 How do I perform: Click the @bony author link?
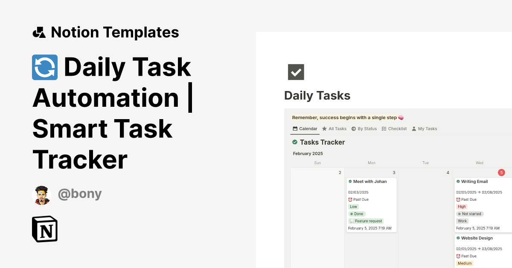80,194
